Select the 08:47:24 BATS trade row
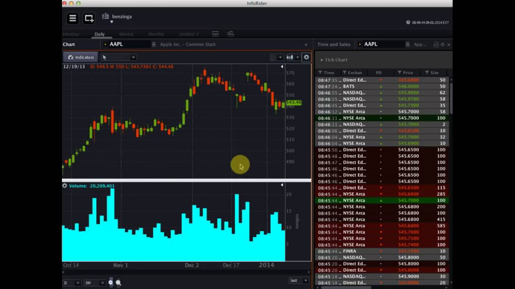Image resolution: width=515 pixels, height=289 pixels. [x=382, y=86]
